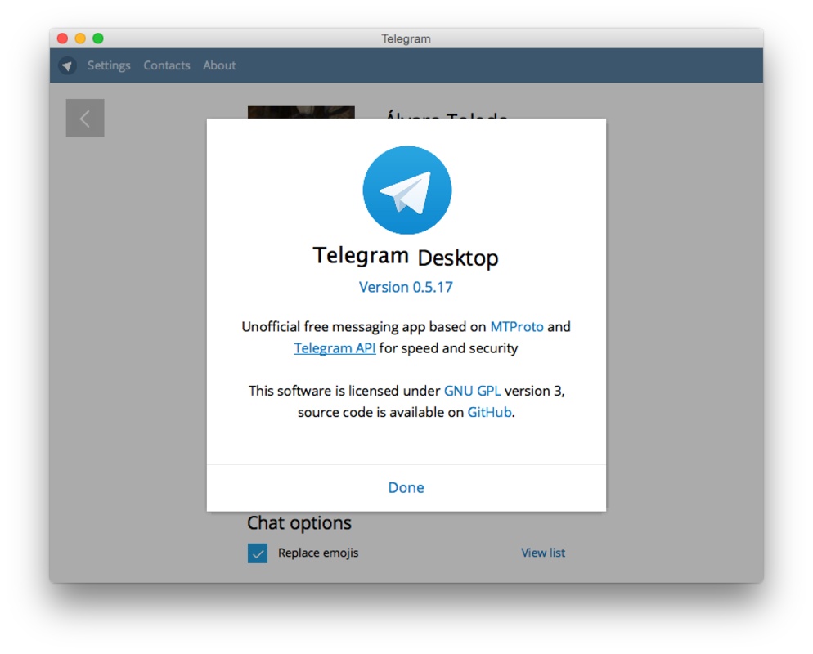Zoom the window with the green button

click(x=97, y=38)
